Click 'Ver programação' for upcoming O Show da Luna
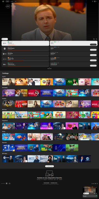 (x=93, y=66)
